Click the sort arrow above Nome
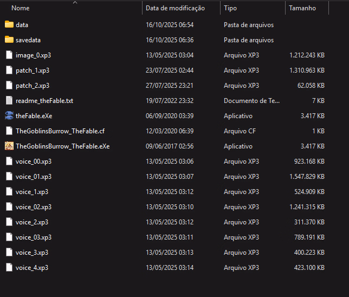 click(75, 3)
